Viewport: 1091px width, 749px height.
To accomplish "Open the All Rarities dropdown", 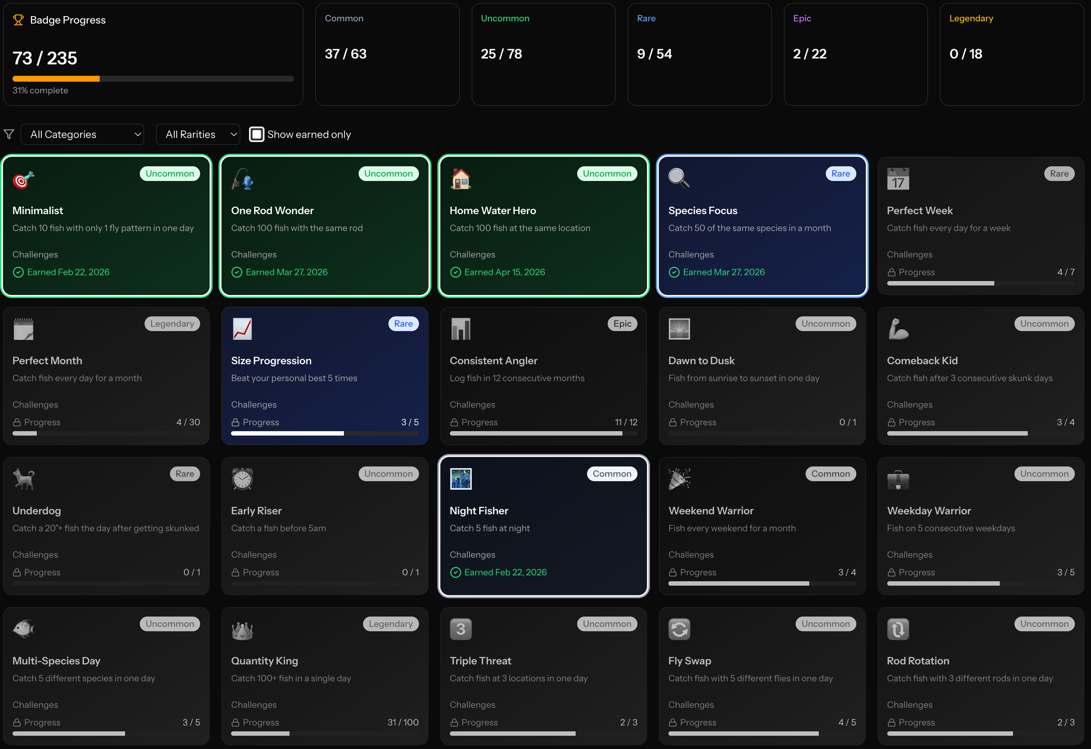I will [x=198, y=134].
